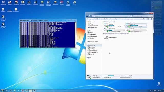Collapse the Жесткие диски group

[x=104, y=22]
